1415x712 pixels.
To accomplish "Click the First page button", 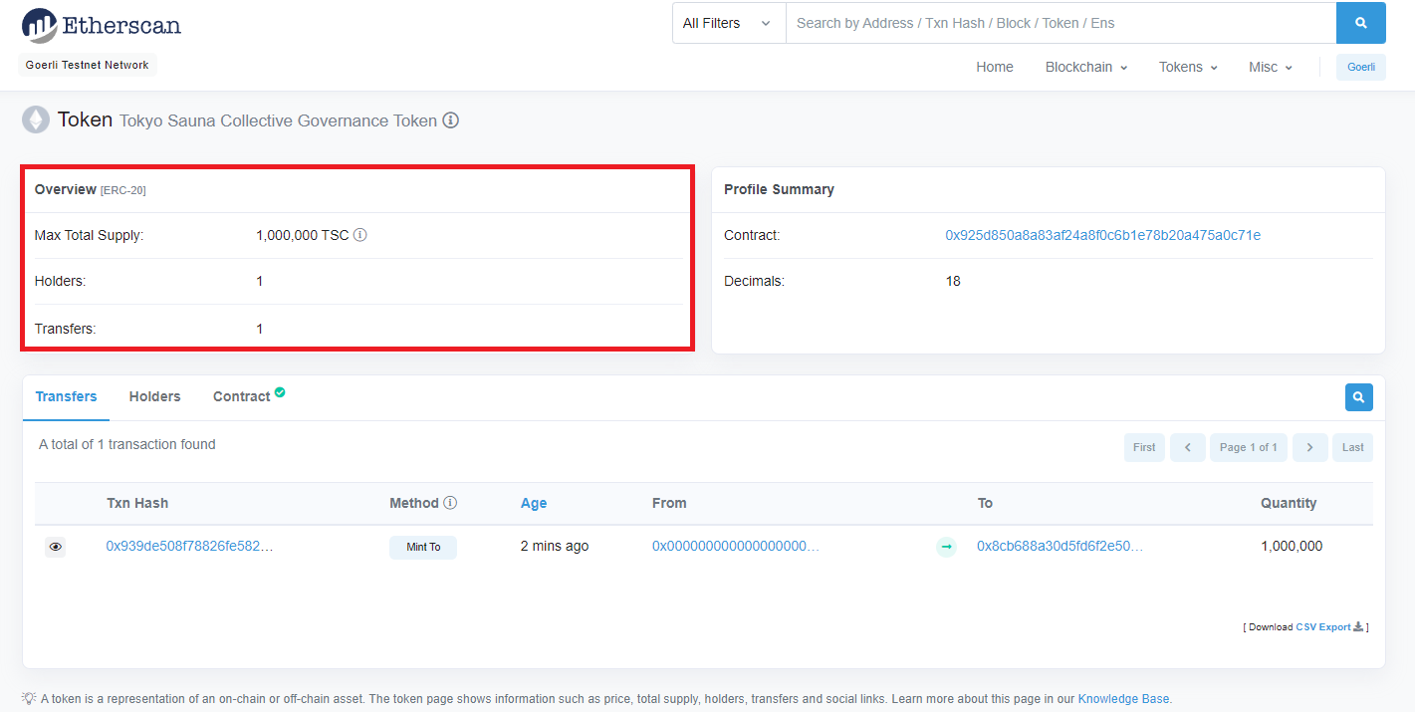I will click(x=1144, y=447).
